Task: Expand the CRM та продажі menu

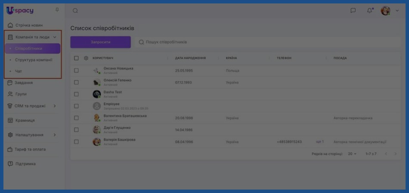Action: (x=55, y=106)
